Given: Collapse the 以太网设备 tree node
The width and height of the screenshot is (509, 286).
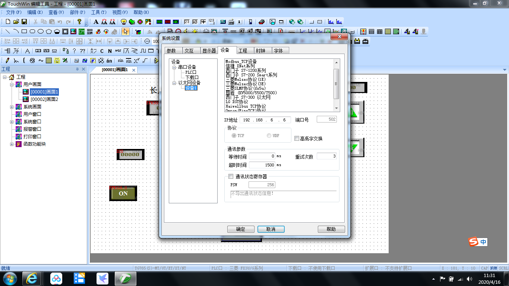Looking at the screenshot, I should [174, 83].
